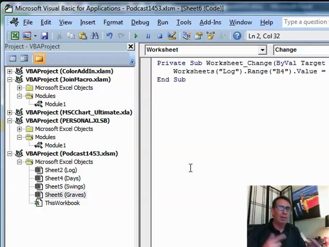Open the Edit menu
329x247 pixels.
click(46, 22)
